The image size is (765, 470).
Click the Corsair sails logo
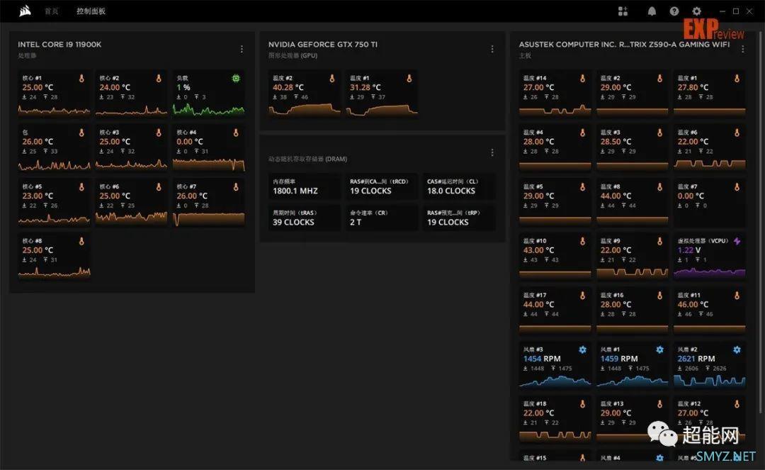coord(25,11)
